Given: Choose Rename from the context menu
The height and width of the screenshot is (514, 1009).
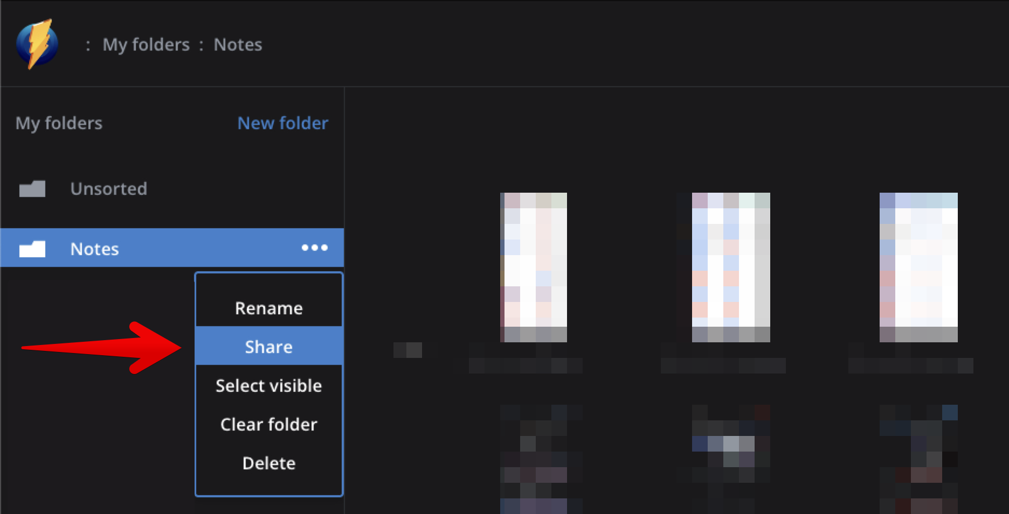Looking at the screenshot, I should (268, 308).
